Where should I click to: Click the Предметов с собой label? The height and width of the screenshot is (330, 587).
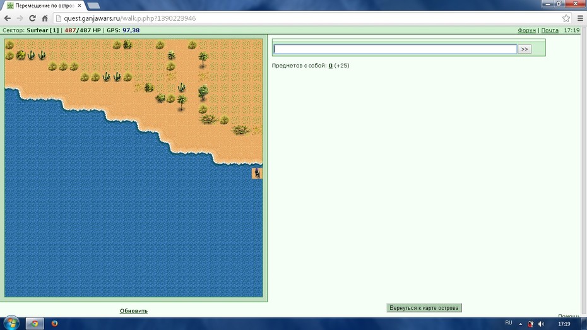click(299, 66)
